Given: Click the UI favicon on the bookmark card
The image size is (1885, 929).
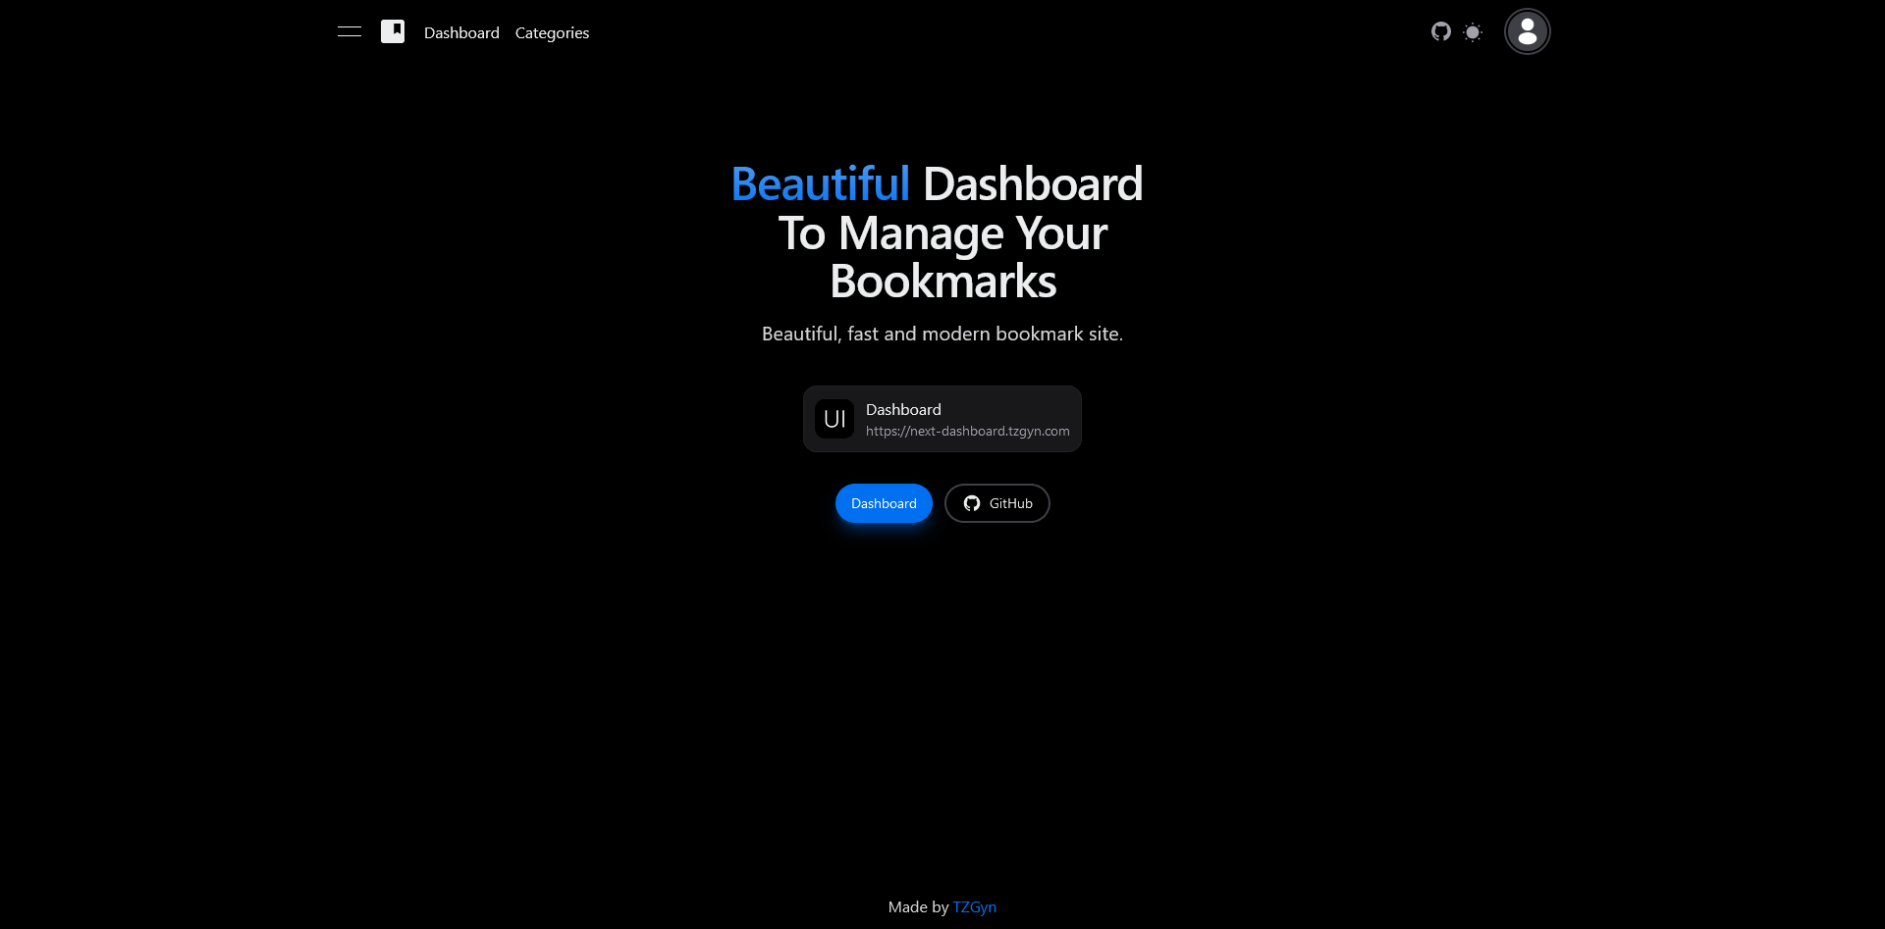Looking at the screenshot, I should pos(835,419).
